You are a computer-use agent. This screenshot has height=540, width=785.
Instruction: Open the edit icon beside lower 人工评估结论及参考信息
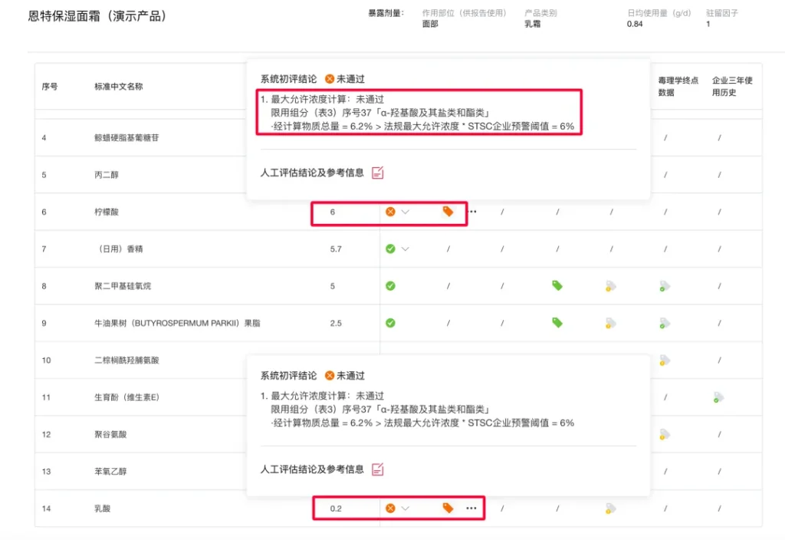pyautogui.click(x=377, y=469)
